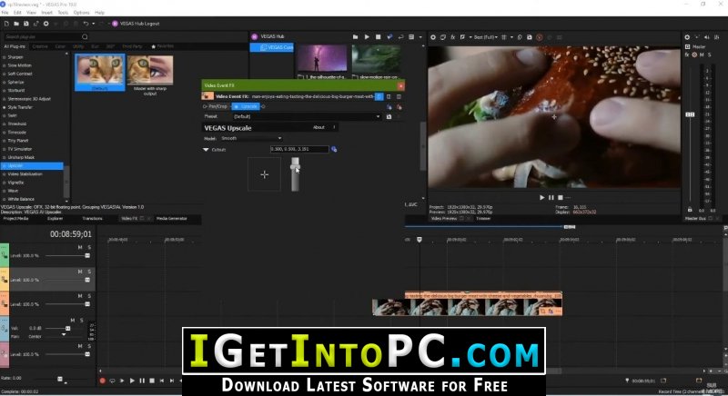Click the first track's Level slider handle
This screenshot has height=396, width=728.
click(87, 255)
